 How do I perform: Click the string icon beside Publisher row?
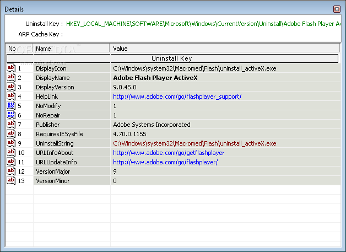11,124
